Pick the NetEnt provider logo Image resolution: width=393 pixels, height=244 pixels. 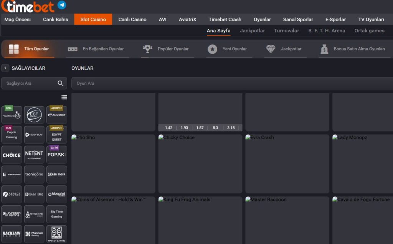point(34,155)
